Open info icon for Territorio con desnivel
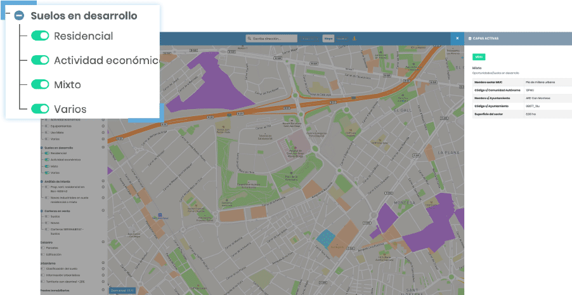 click(103, 282)
